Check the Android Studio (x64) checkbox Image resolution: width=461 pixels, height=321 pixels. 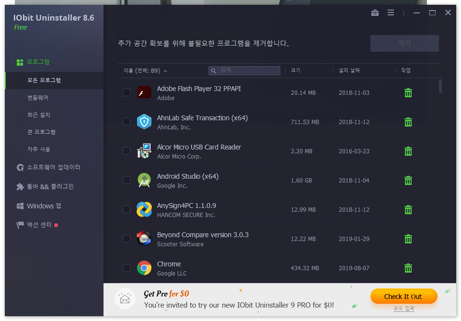tap(127, 180)
